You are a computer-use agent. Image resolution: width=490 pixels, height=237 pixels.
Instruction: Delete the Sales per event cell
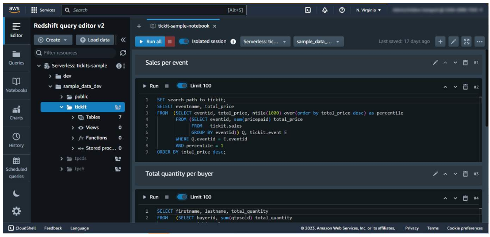(465, 62)
